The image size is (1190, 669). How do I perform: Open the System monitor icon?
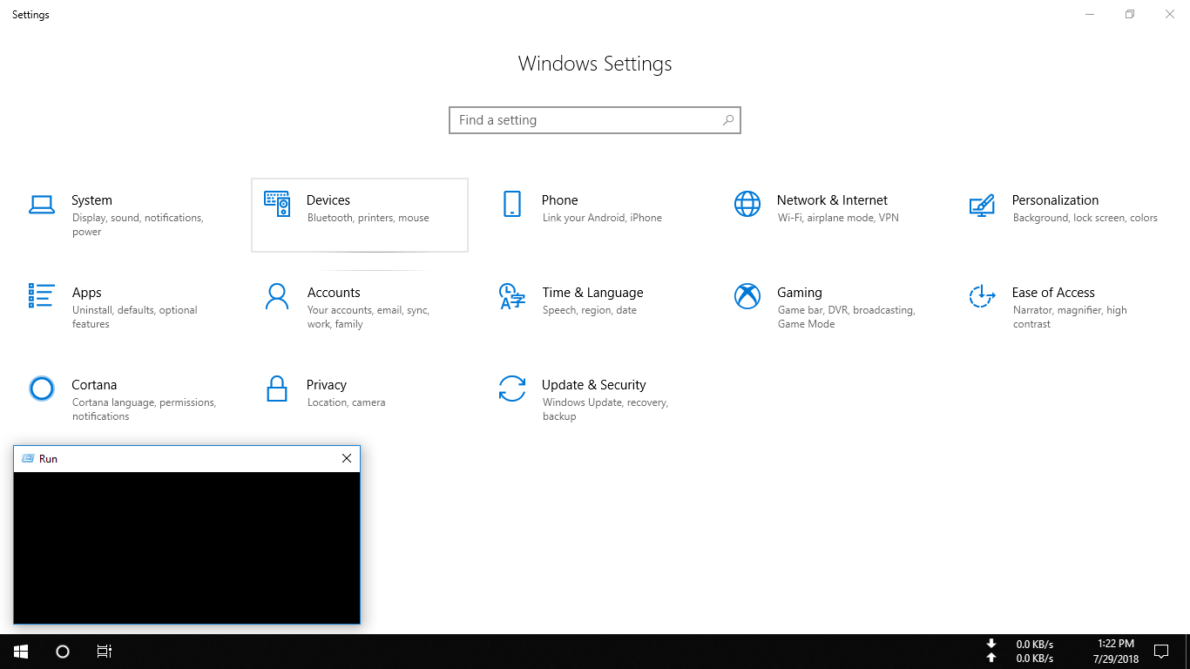(41, 205)
